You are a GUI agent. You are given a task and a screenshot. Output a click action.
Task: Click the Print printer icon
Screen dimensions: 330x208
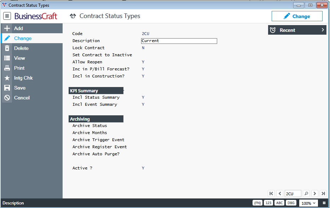click(7, 68)
